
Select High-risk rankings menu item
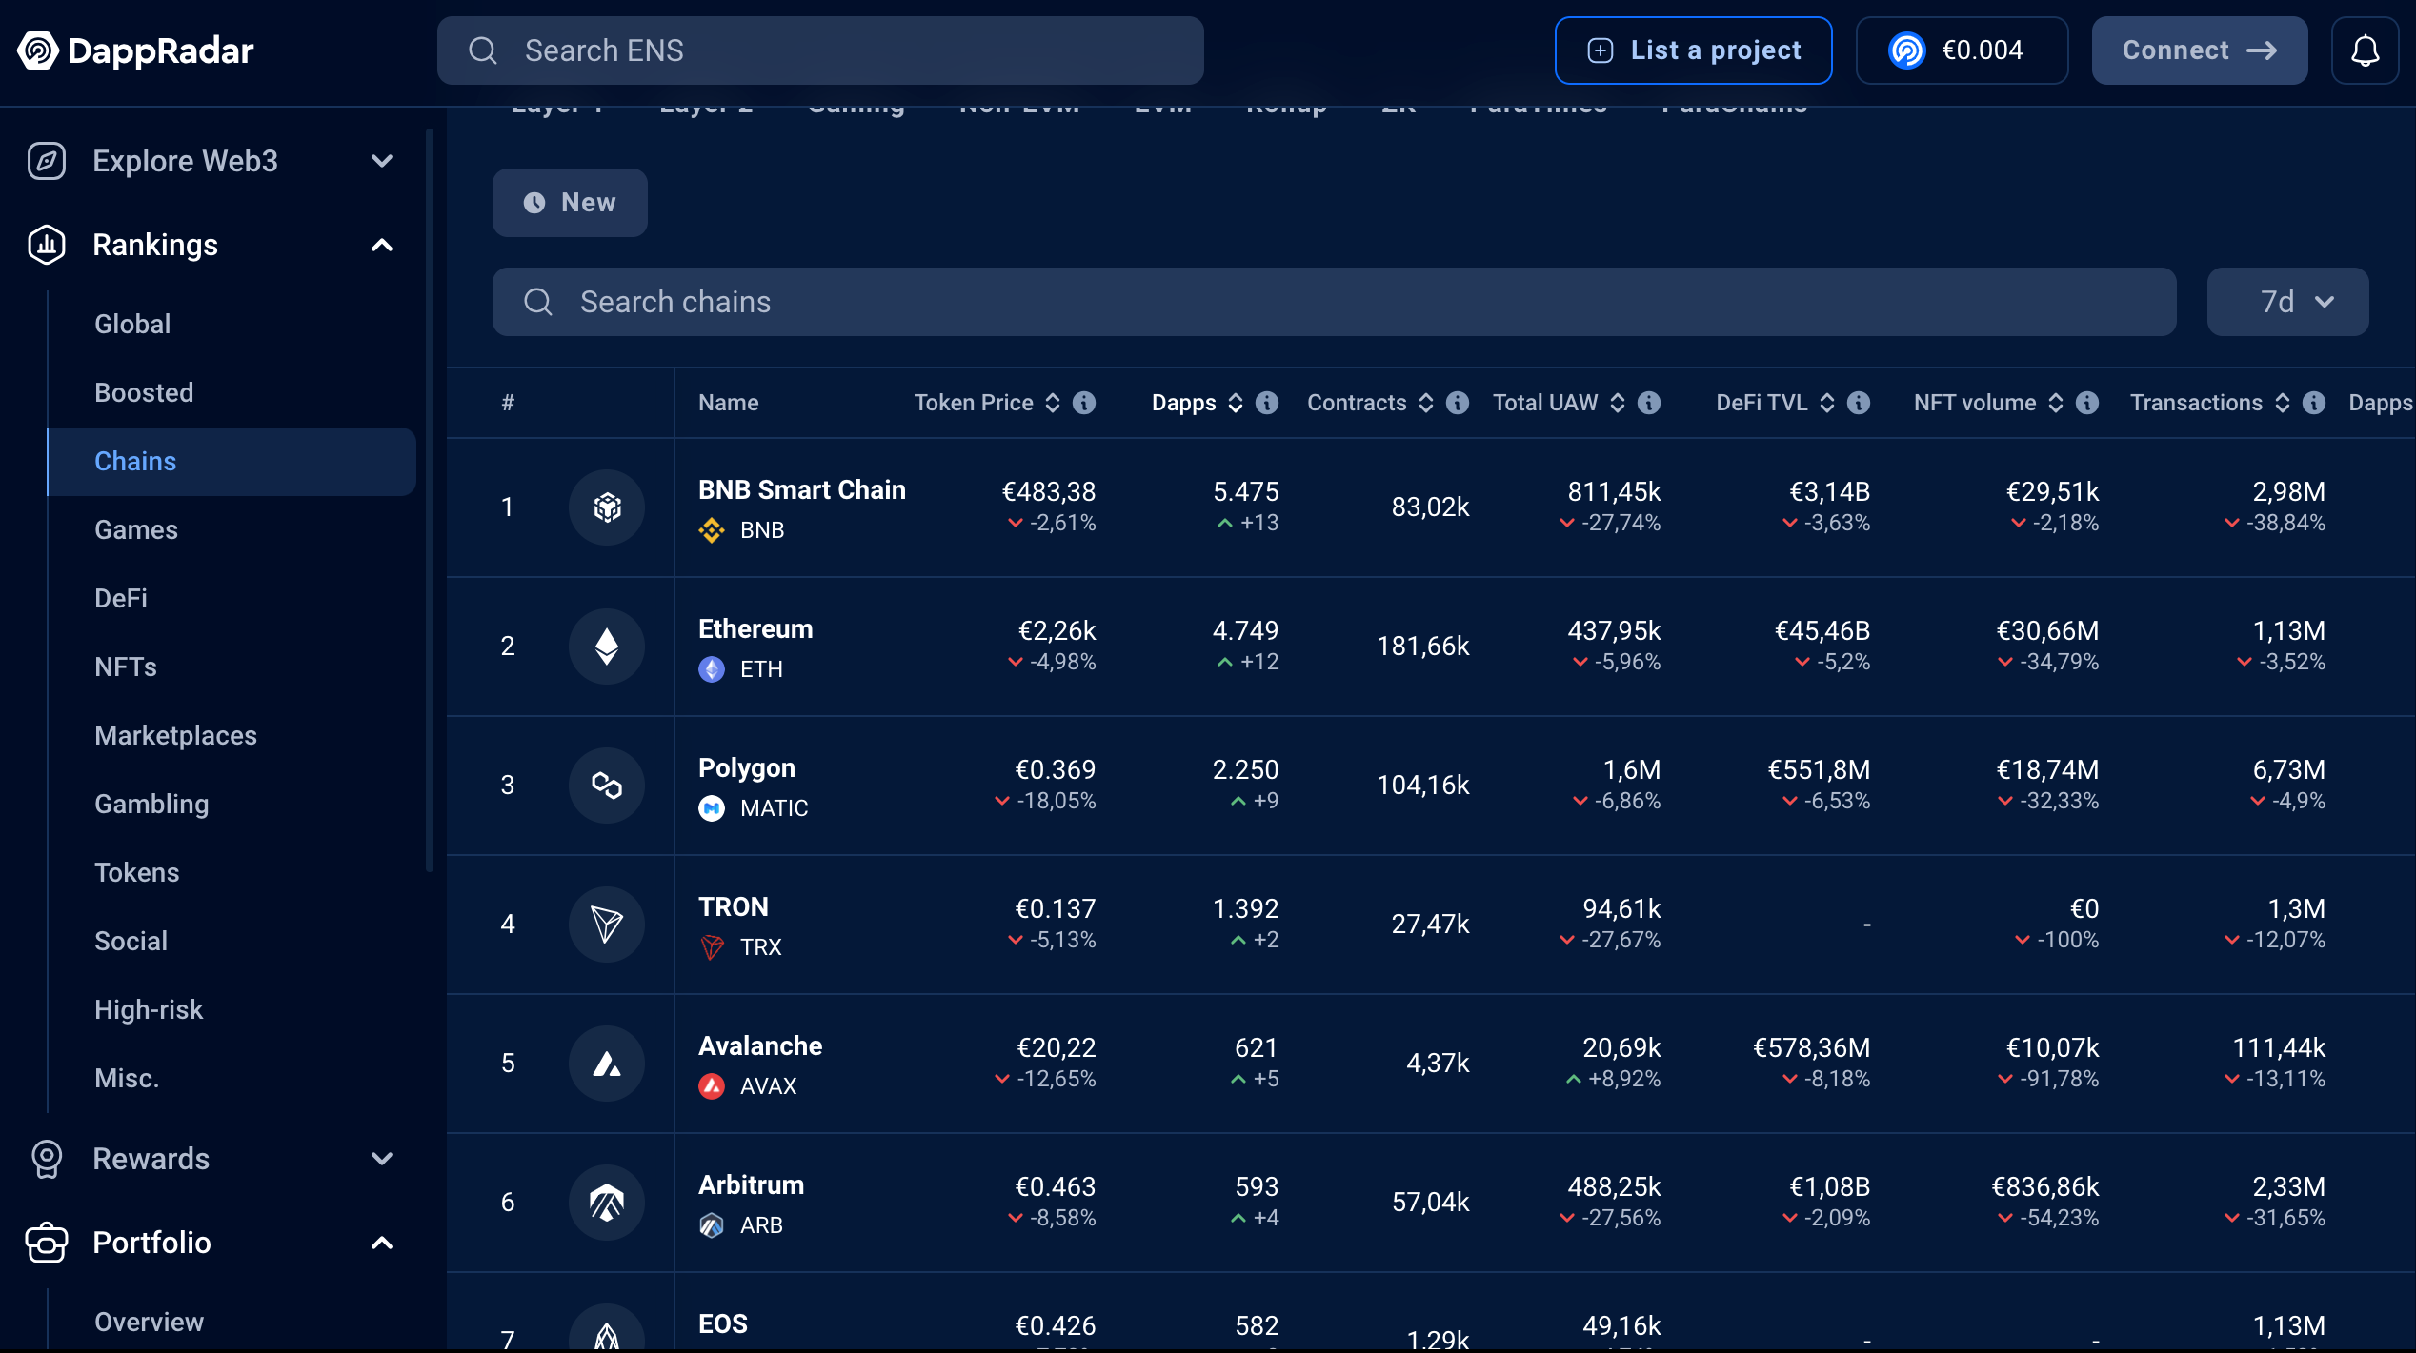click(x=232, y=1010)
